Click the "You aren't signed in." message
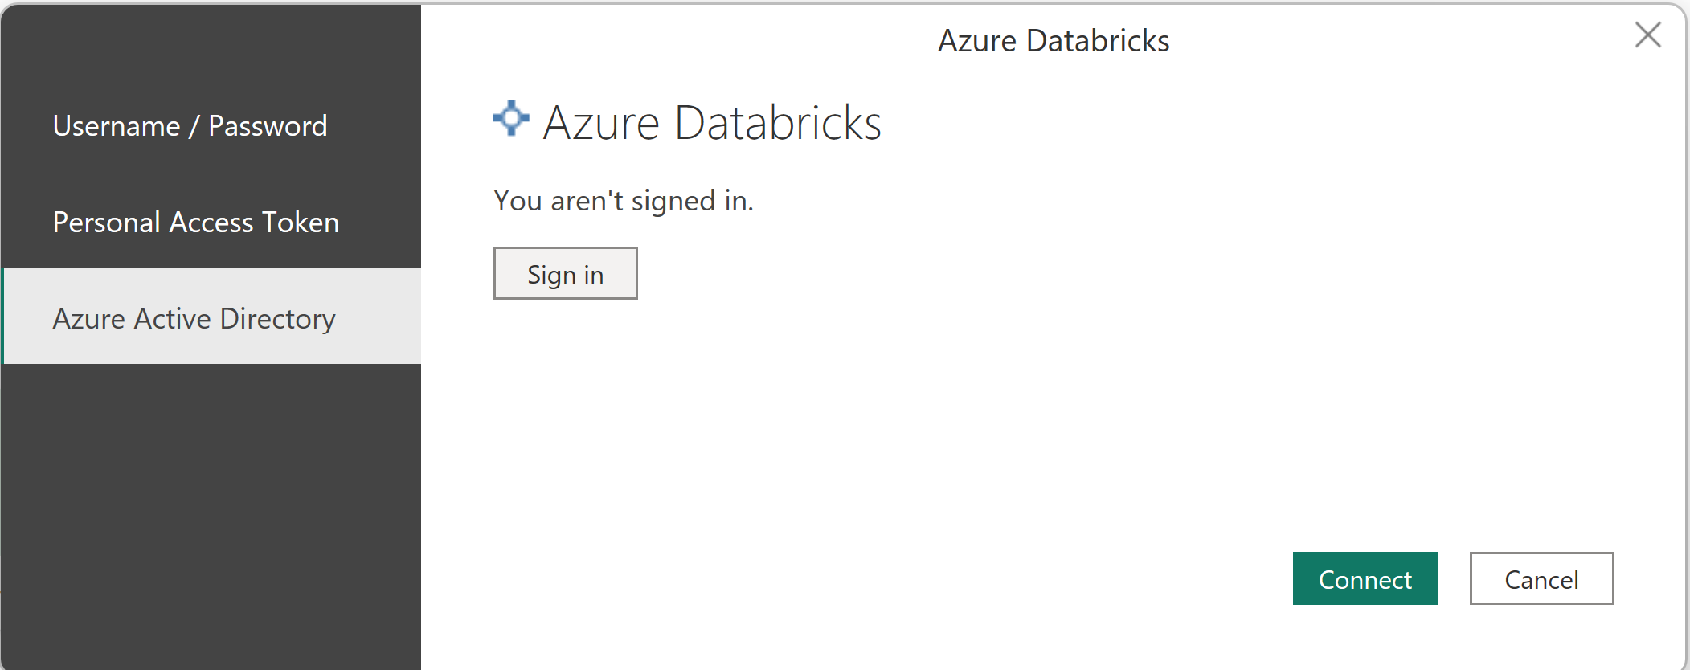 [x=624, y=201]
